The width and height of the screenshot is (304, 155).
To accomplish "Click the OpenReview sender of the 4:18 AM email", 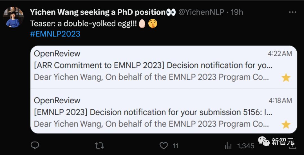I will point(57,101).
